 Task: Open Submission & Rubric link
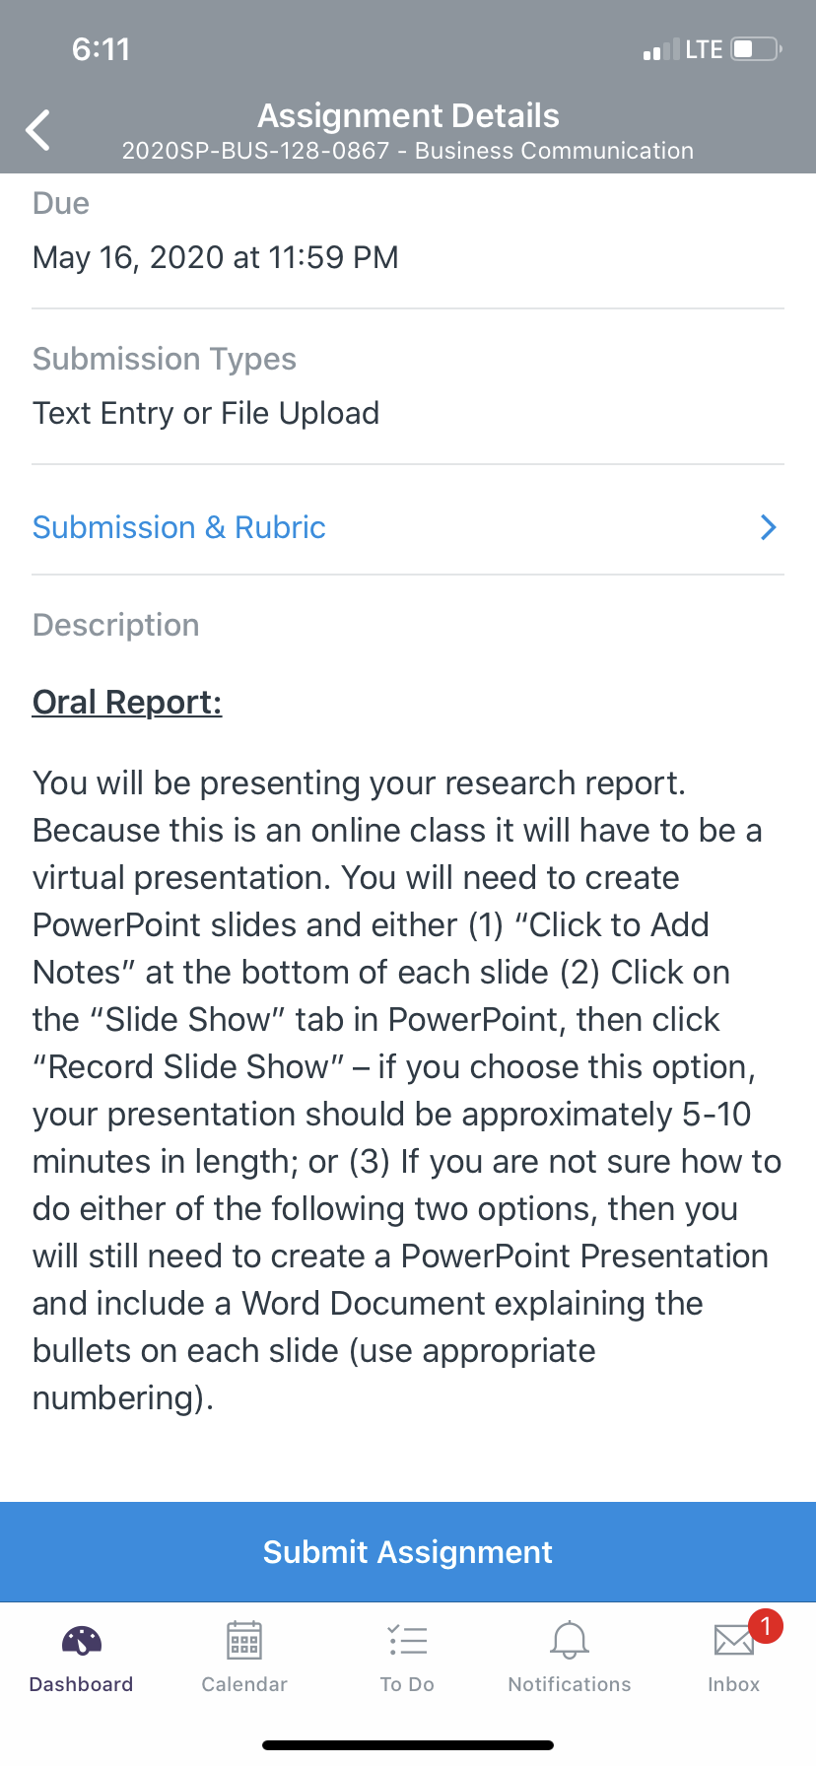click(179, 527)
